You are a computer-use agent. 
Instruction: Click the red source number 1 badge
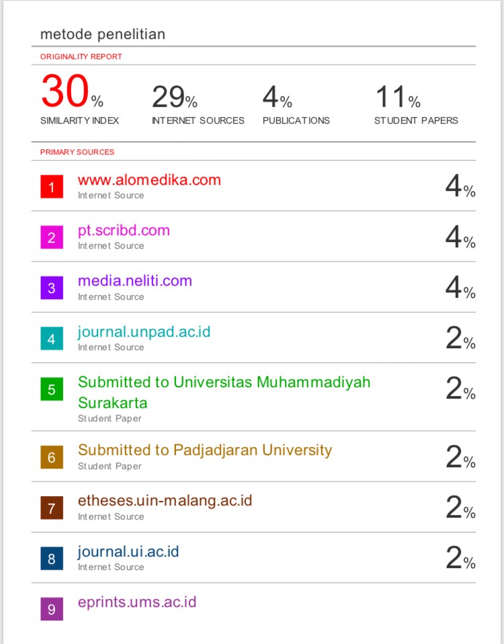click(x=52, y=186)
